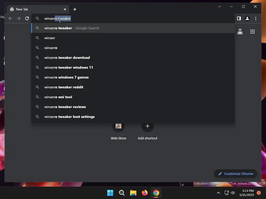Click the Chrome taskbar icon
Image resolution: width=266 pixels, height=199 pixels.
(156, 193)
